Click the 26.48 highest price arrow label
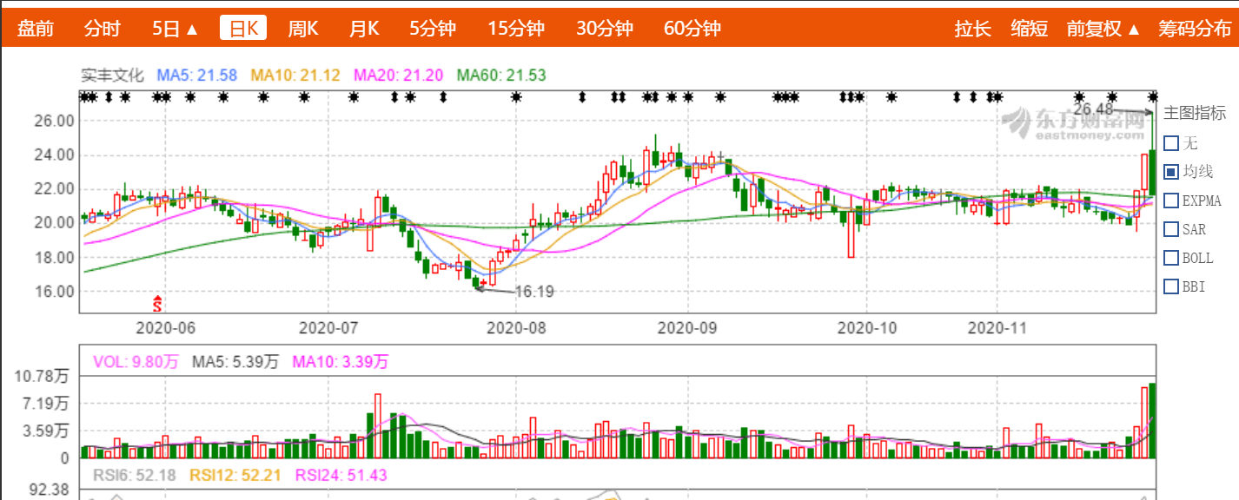Image resolution: width=1239 pixels, height=500 pixels. 1093,109
